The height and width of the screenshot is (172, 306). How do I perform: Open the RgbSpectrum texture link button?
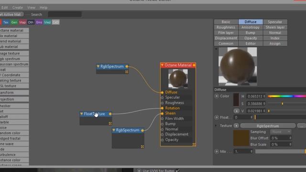pos(268,126)
